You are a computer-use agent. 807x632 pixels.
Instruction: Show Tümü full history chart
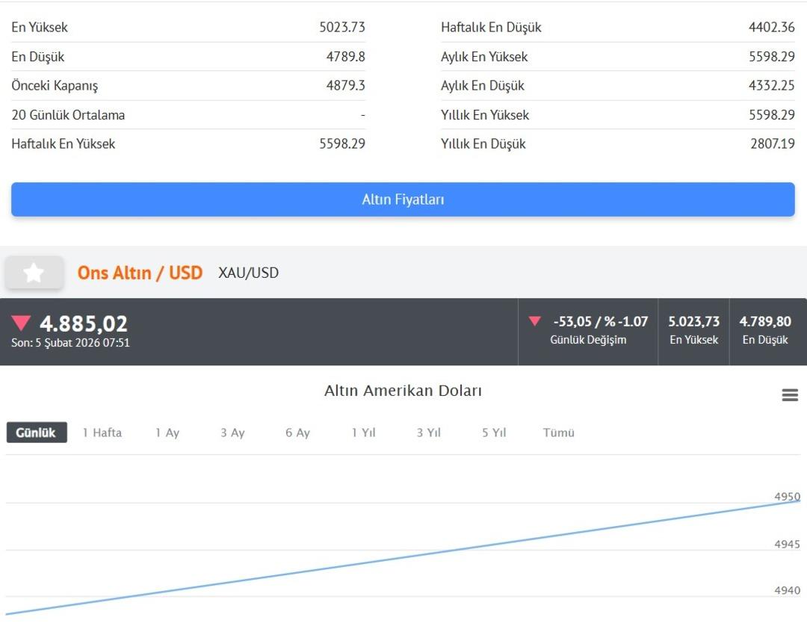pos(559,433)
